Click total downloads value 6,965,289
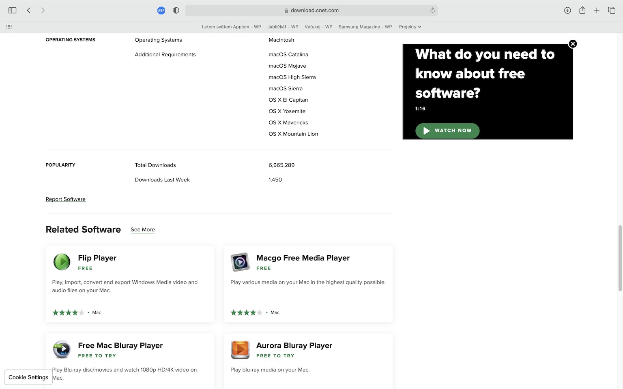The image size is (623, 389). click(281, 165)
